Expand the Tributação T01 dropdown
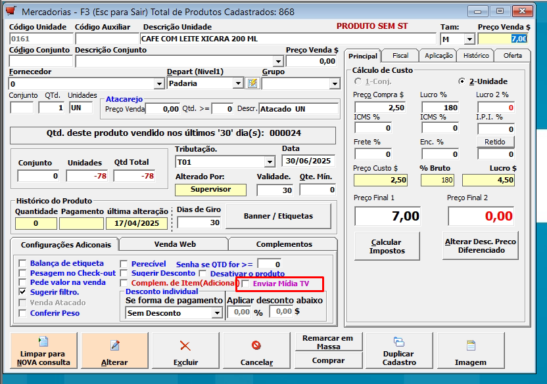The height and width of the screenshot is (384, 547). pyautogui.click(x=269, y=162)
